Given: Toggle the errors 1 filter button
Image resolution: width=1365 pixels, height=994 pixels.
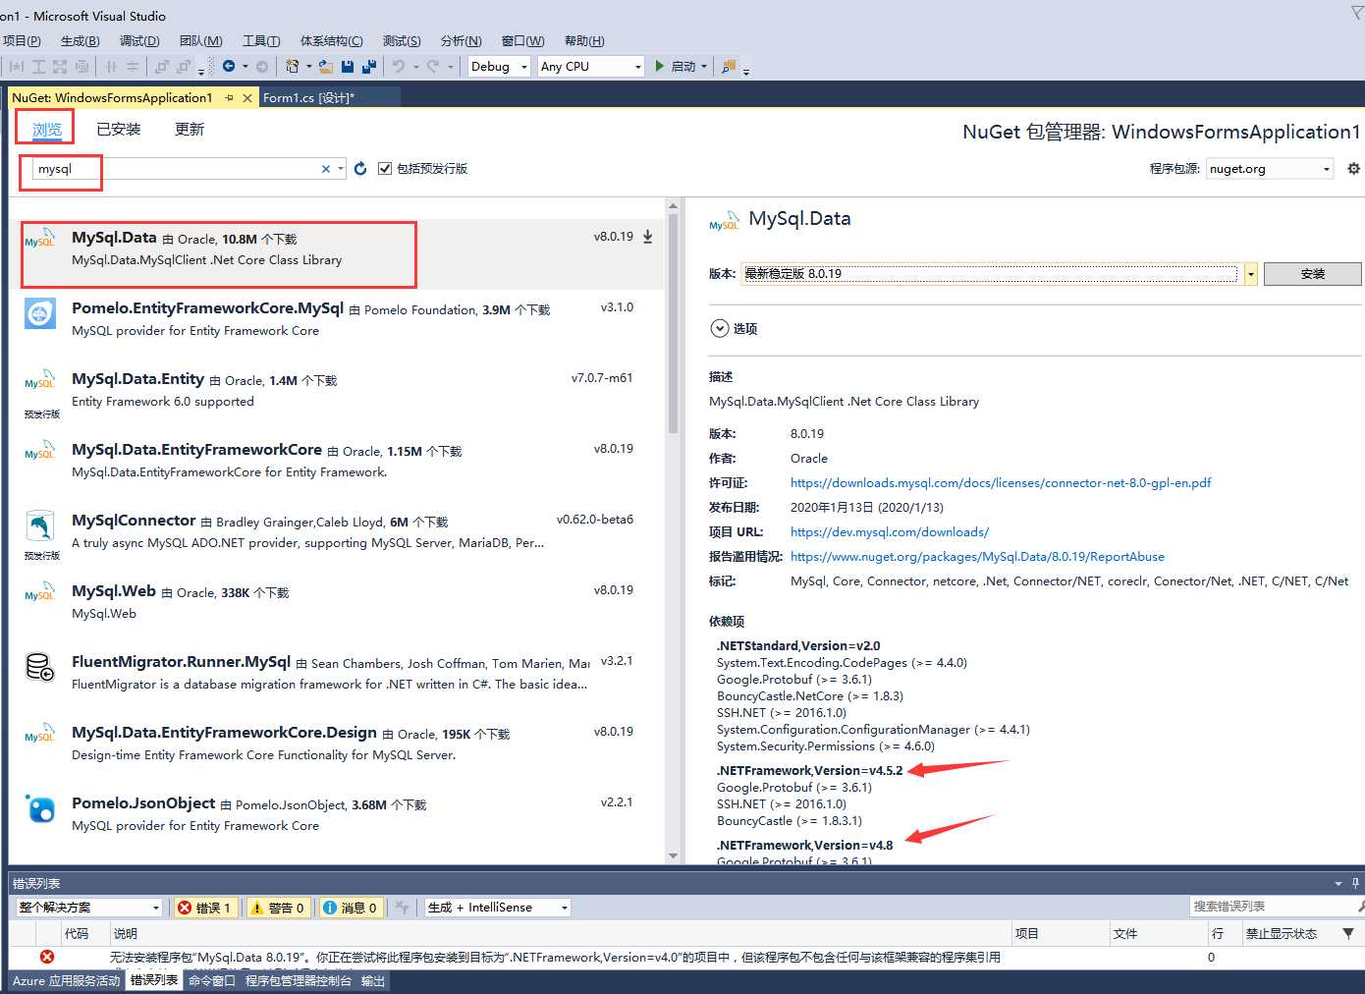Looking at the screenshot, I should [204, 908].
